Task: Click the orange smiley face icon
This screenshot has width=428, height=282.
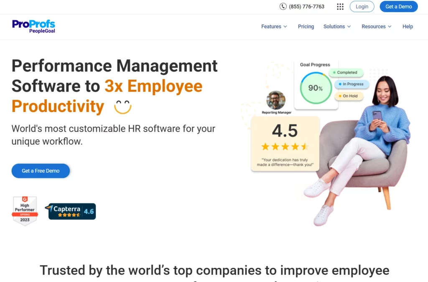Action: [122, 107]
